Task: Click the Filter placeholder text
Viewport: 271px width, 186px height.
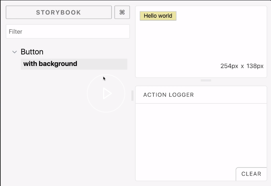Action: [x=16, y=31]
